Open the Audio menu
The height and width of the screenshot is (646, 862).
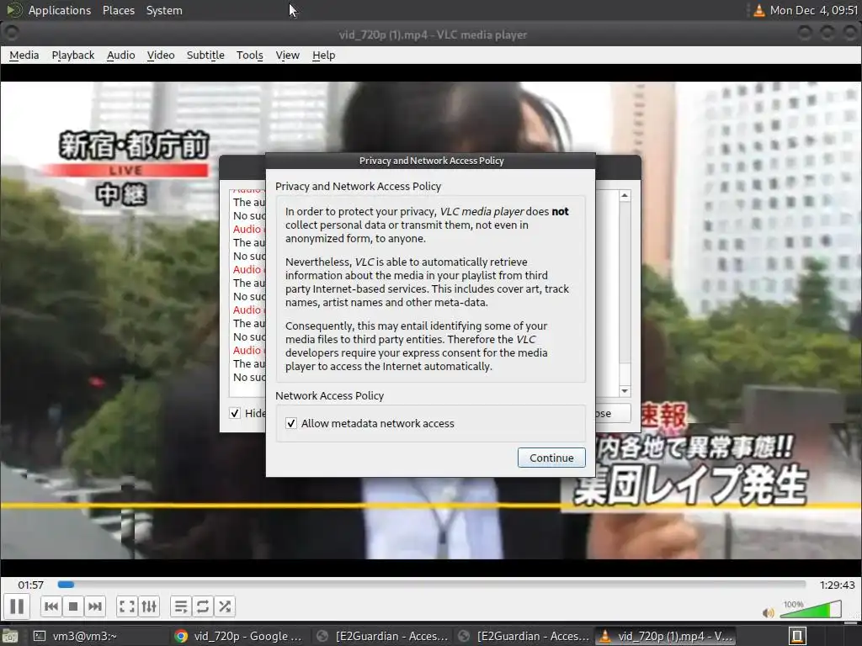click(x=121, y=55)
